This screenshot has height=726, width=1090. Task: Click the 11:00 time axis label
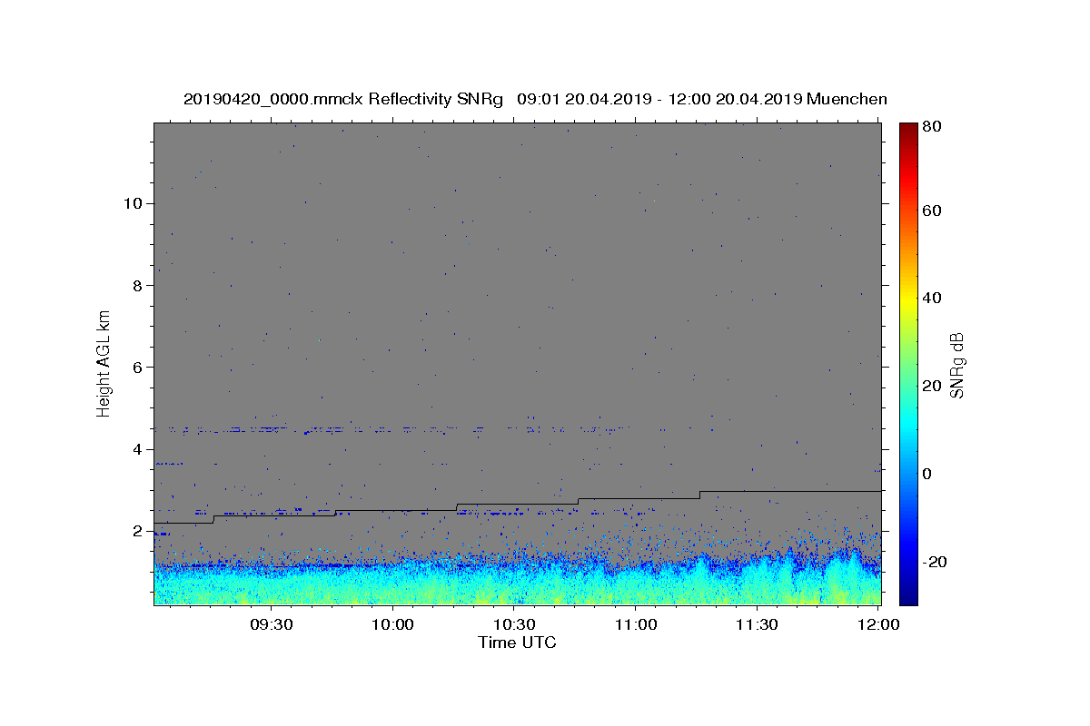[x=636, y=625]
